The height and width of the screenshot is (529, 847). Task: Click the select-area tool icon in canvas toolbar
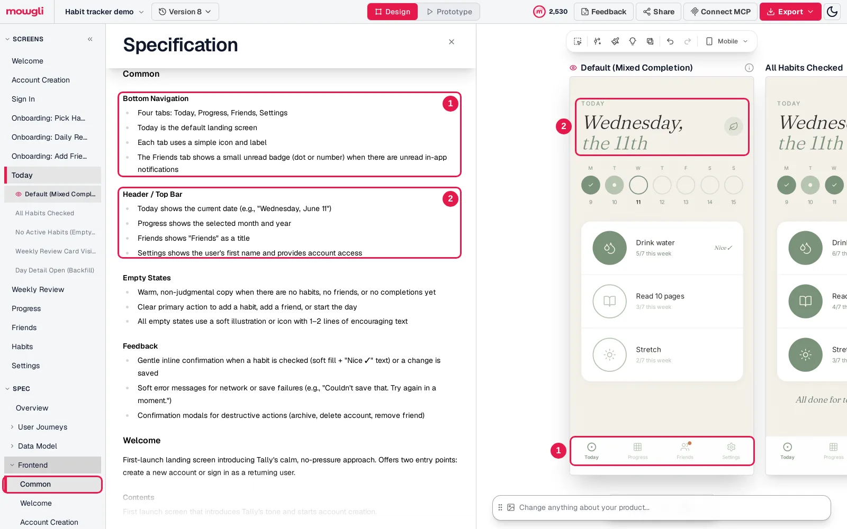click(x=578, y=41)
